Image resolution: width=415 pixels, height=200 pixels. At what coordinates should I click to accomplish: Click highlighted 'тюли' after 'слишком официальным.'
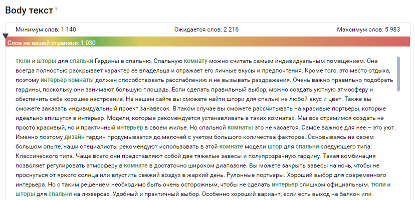click(x=378, y=184)
